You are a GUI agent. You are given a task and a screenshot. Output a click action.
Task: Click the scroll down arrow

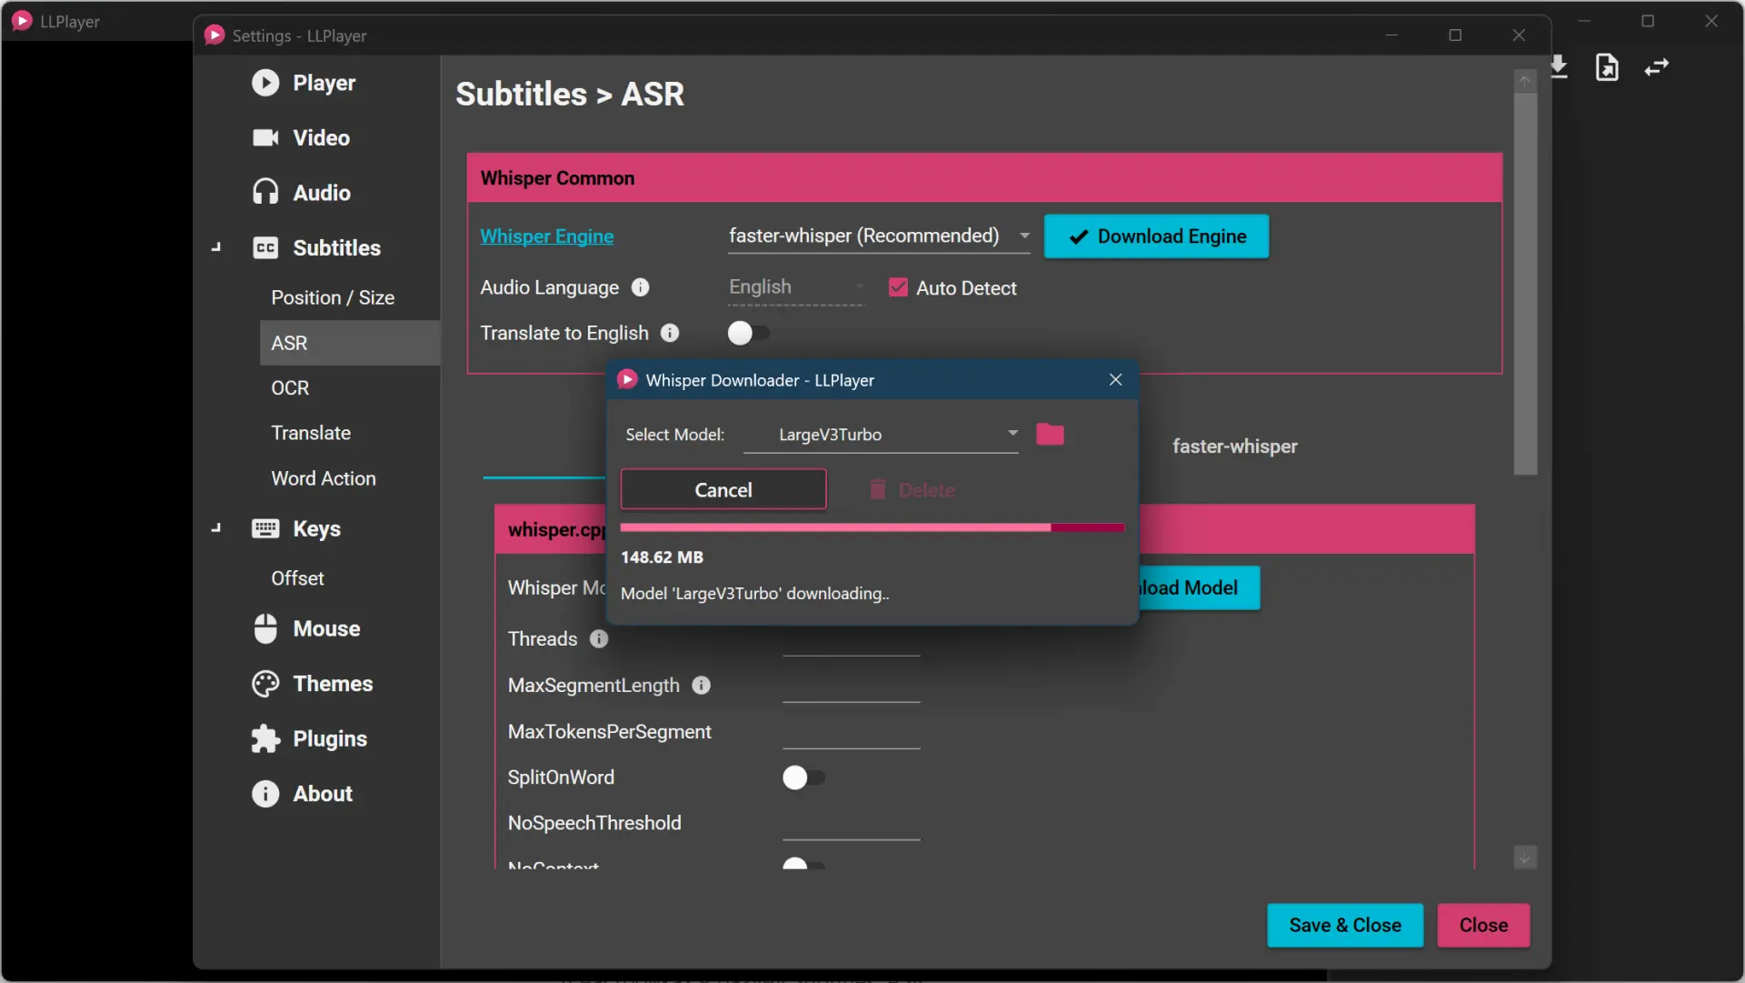point(1525,858)
